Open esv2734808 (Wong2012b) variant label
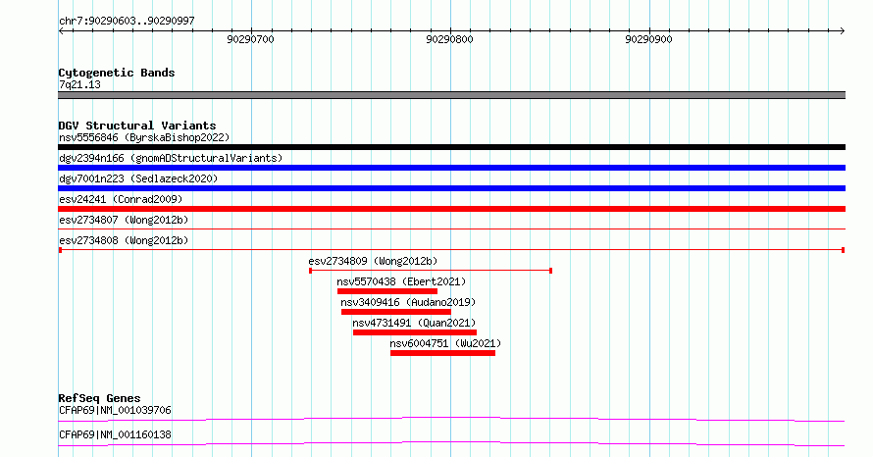Viewport: 873px width, 457px height. click(124, 240)
